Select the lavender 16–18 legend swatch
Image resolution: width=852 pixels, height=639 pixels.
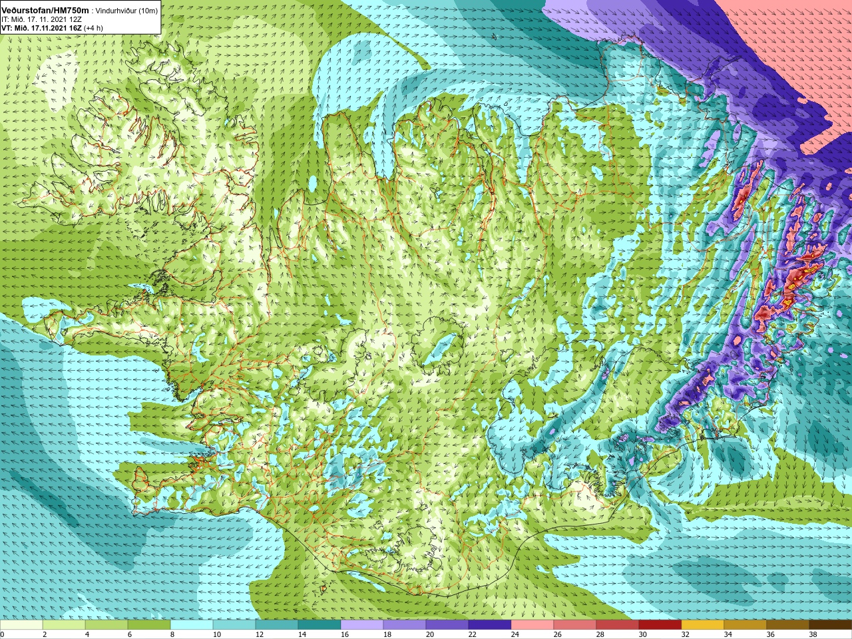pos(362,626)
